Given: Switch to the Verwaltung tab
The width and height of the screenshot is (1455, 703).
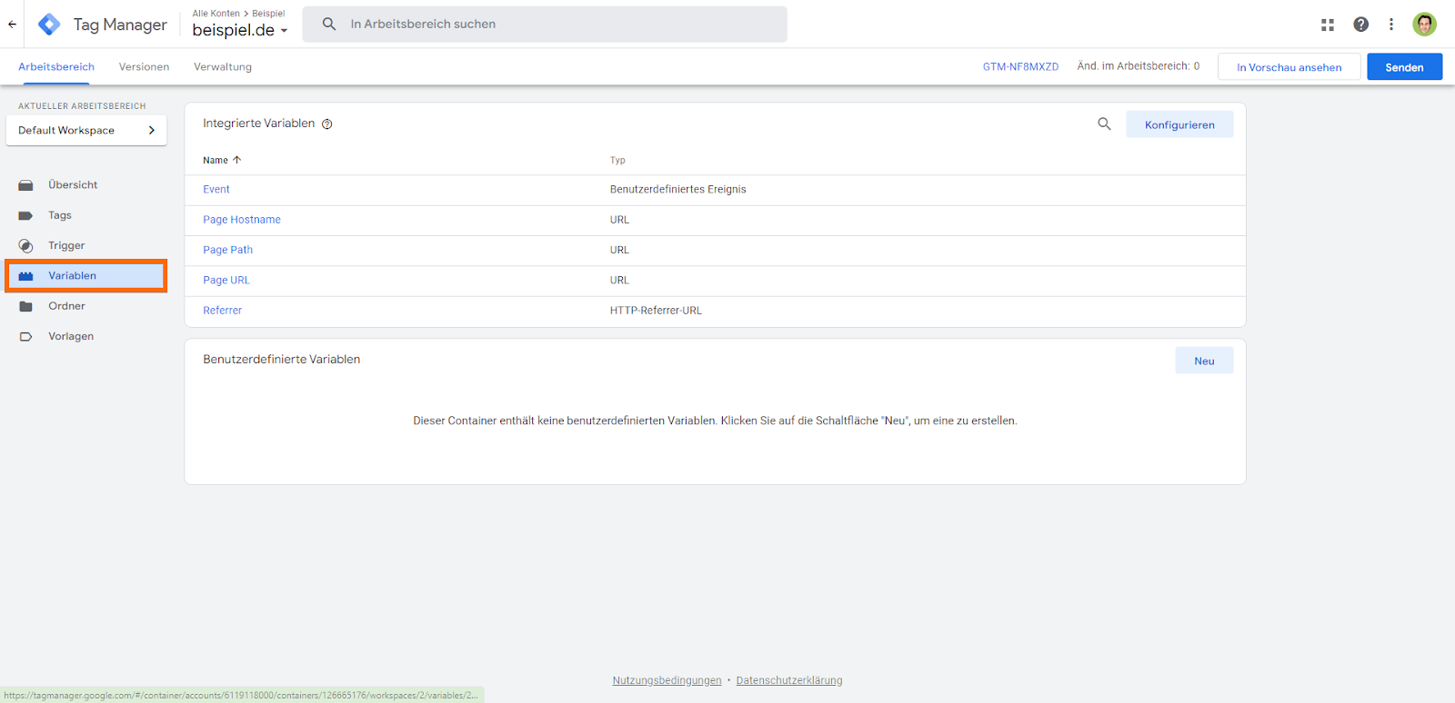Looking at the screenshot, I should (223, 67).
